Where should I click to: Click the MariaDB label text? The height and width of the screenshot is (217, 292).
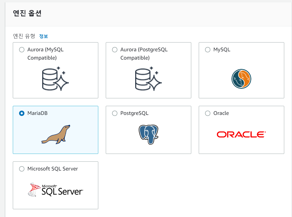(x=37, y=113)
